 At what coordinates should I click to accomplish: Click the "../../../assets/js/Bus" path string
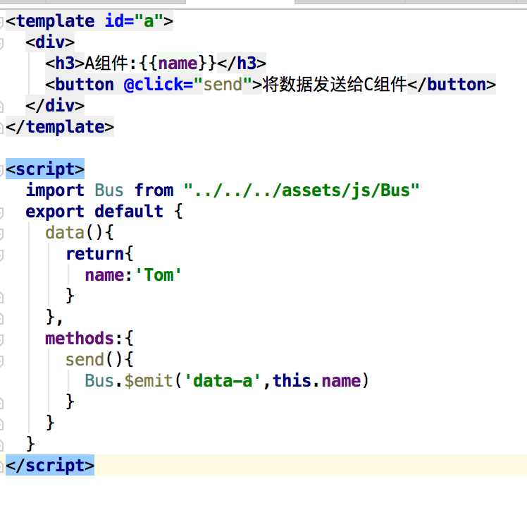(x=302, y=190)
